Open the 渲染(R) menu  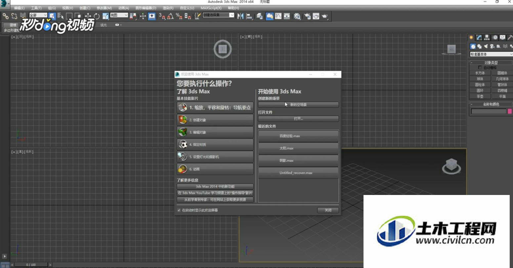168,8
